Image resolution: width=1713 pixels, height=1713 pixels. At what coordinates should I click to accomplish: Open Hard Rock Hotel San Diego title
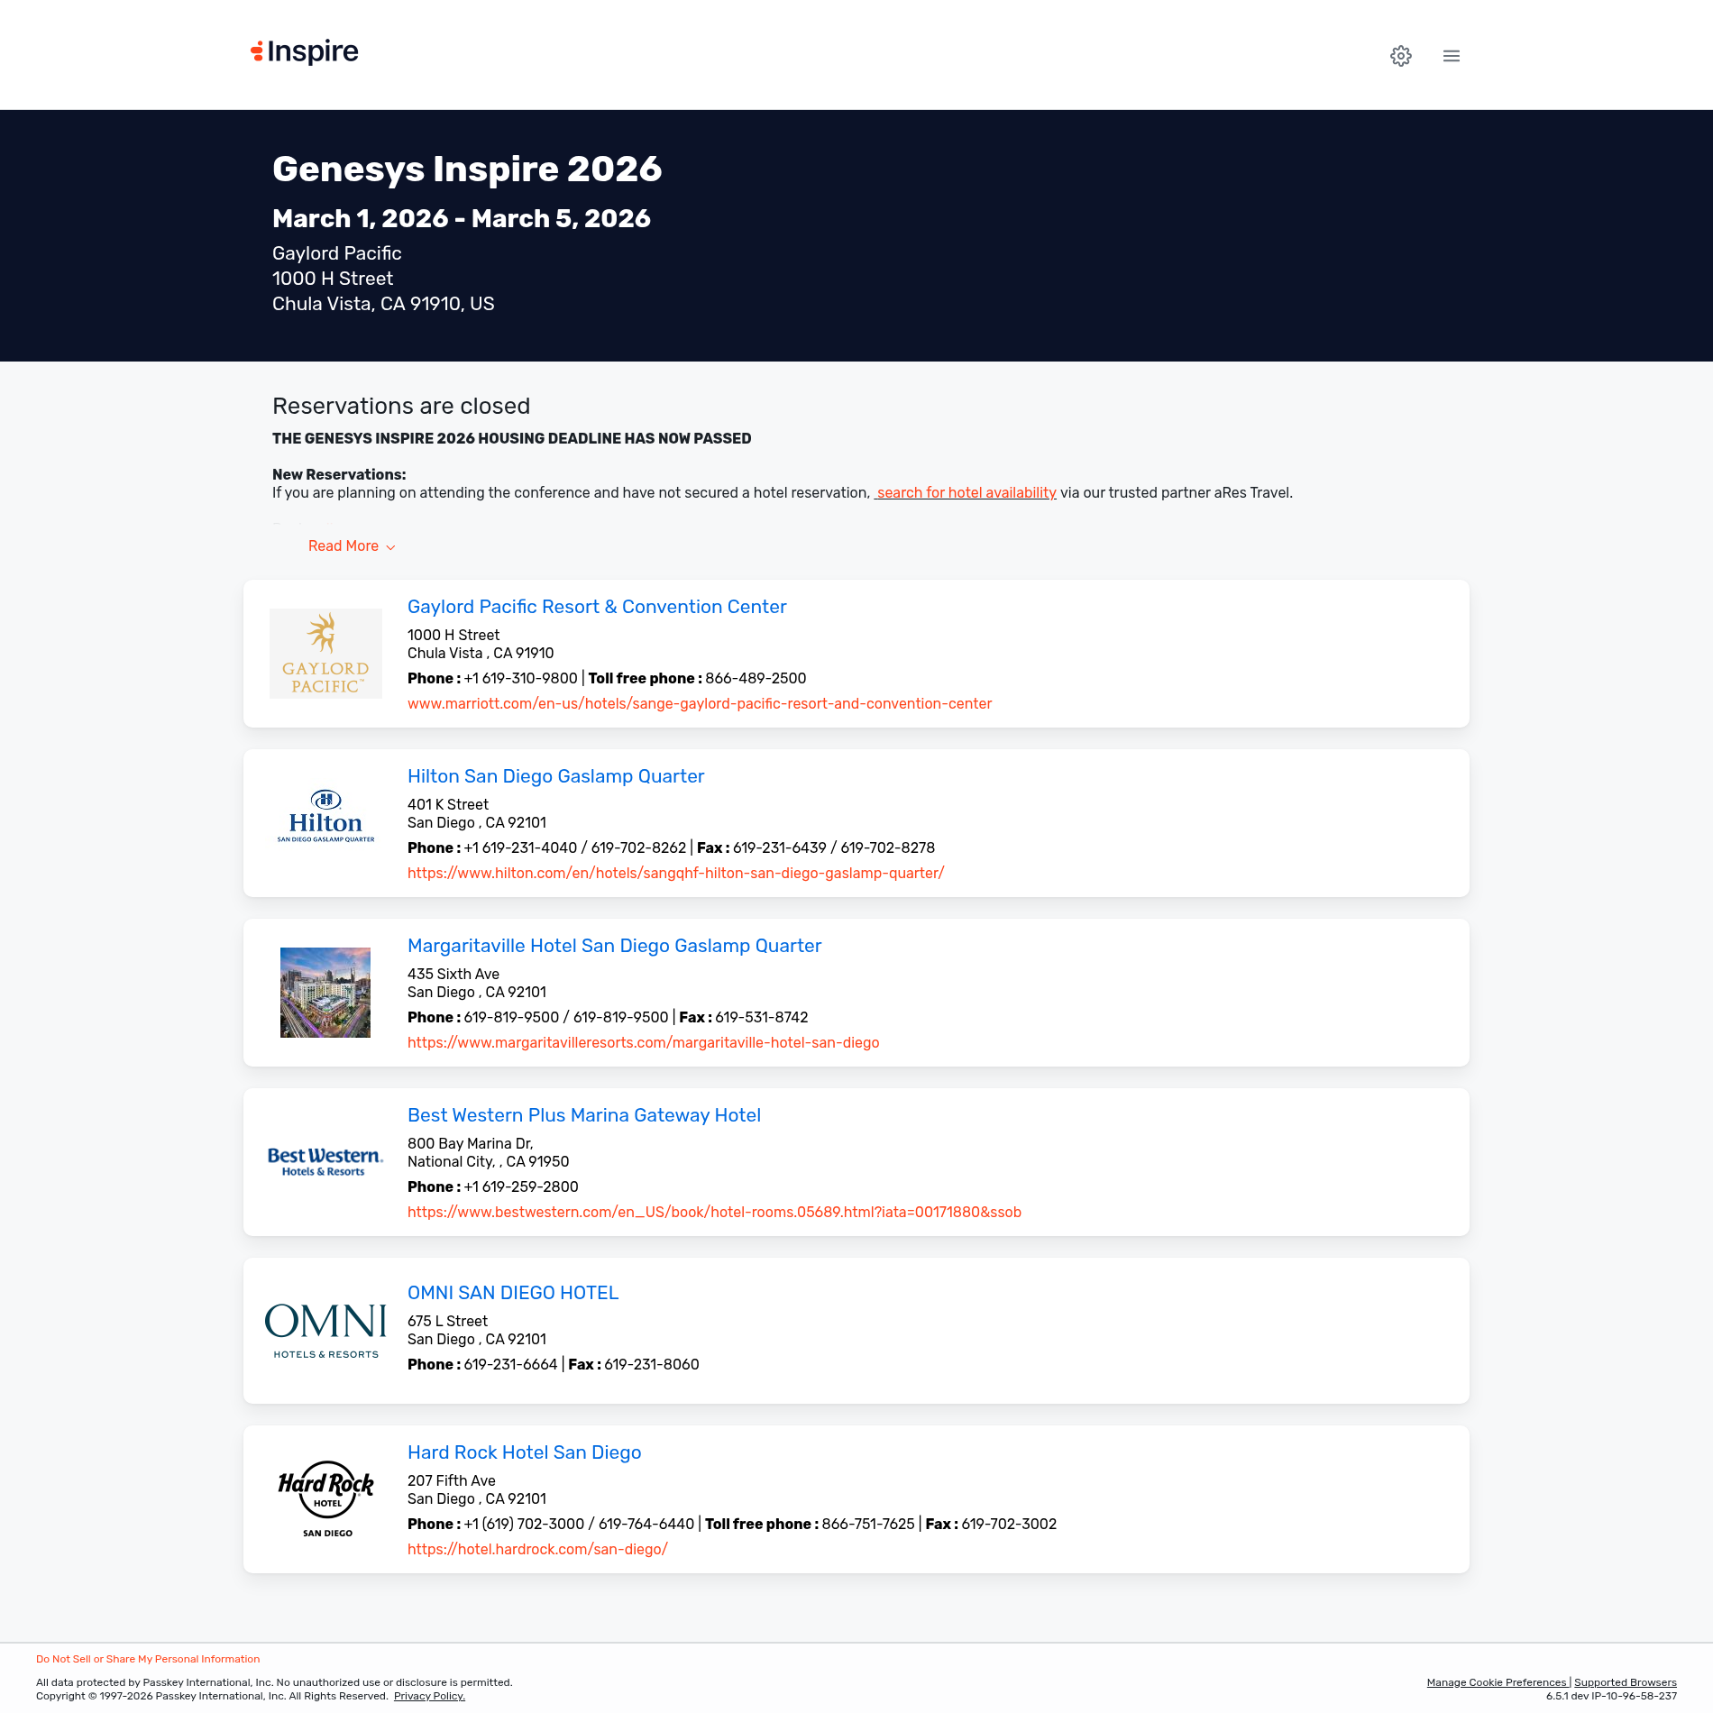tap(524, 1452)
